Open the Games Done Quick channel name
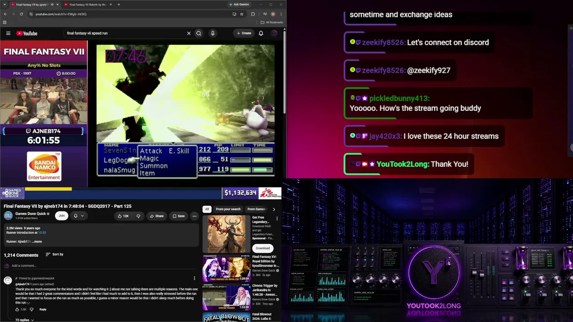 [30, 214]
